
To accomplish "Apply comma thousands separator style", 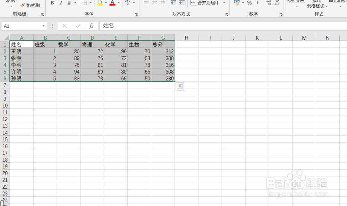I will [x=257, y=3].
